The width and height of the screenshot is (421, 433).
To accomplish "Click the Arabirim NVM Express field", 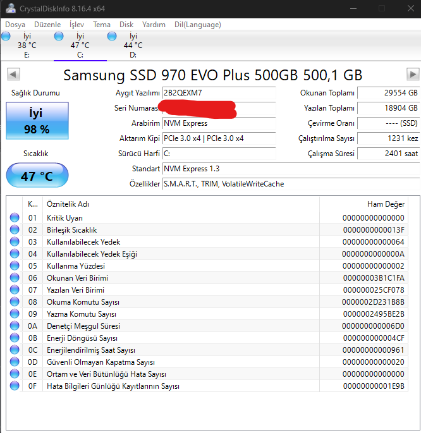I will click(x=219, y=123).
